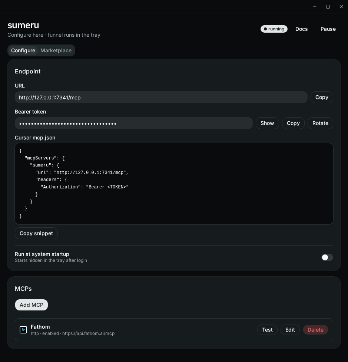Image resolution: width=348 pixels, height=362 pixels.
Task: Click the Fathom name text
Action: click(40, 327)
